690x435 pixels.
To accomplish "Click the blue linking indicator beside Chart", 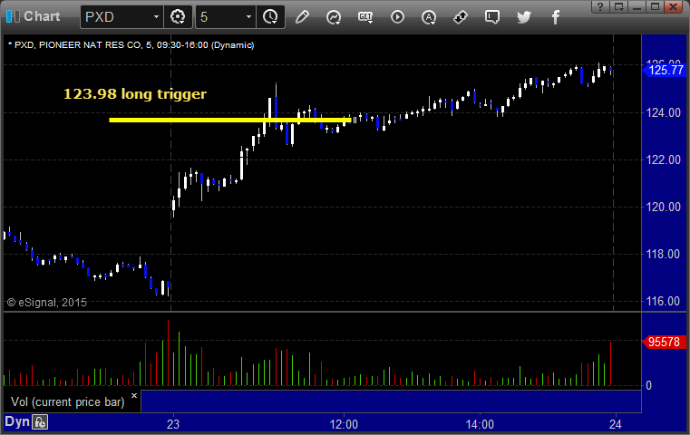I will (9, 16).
